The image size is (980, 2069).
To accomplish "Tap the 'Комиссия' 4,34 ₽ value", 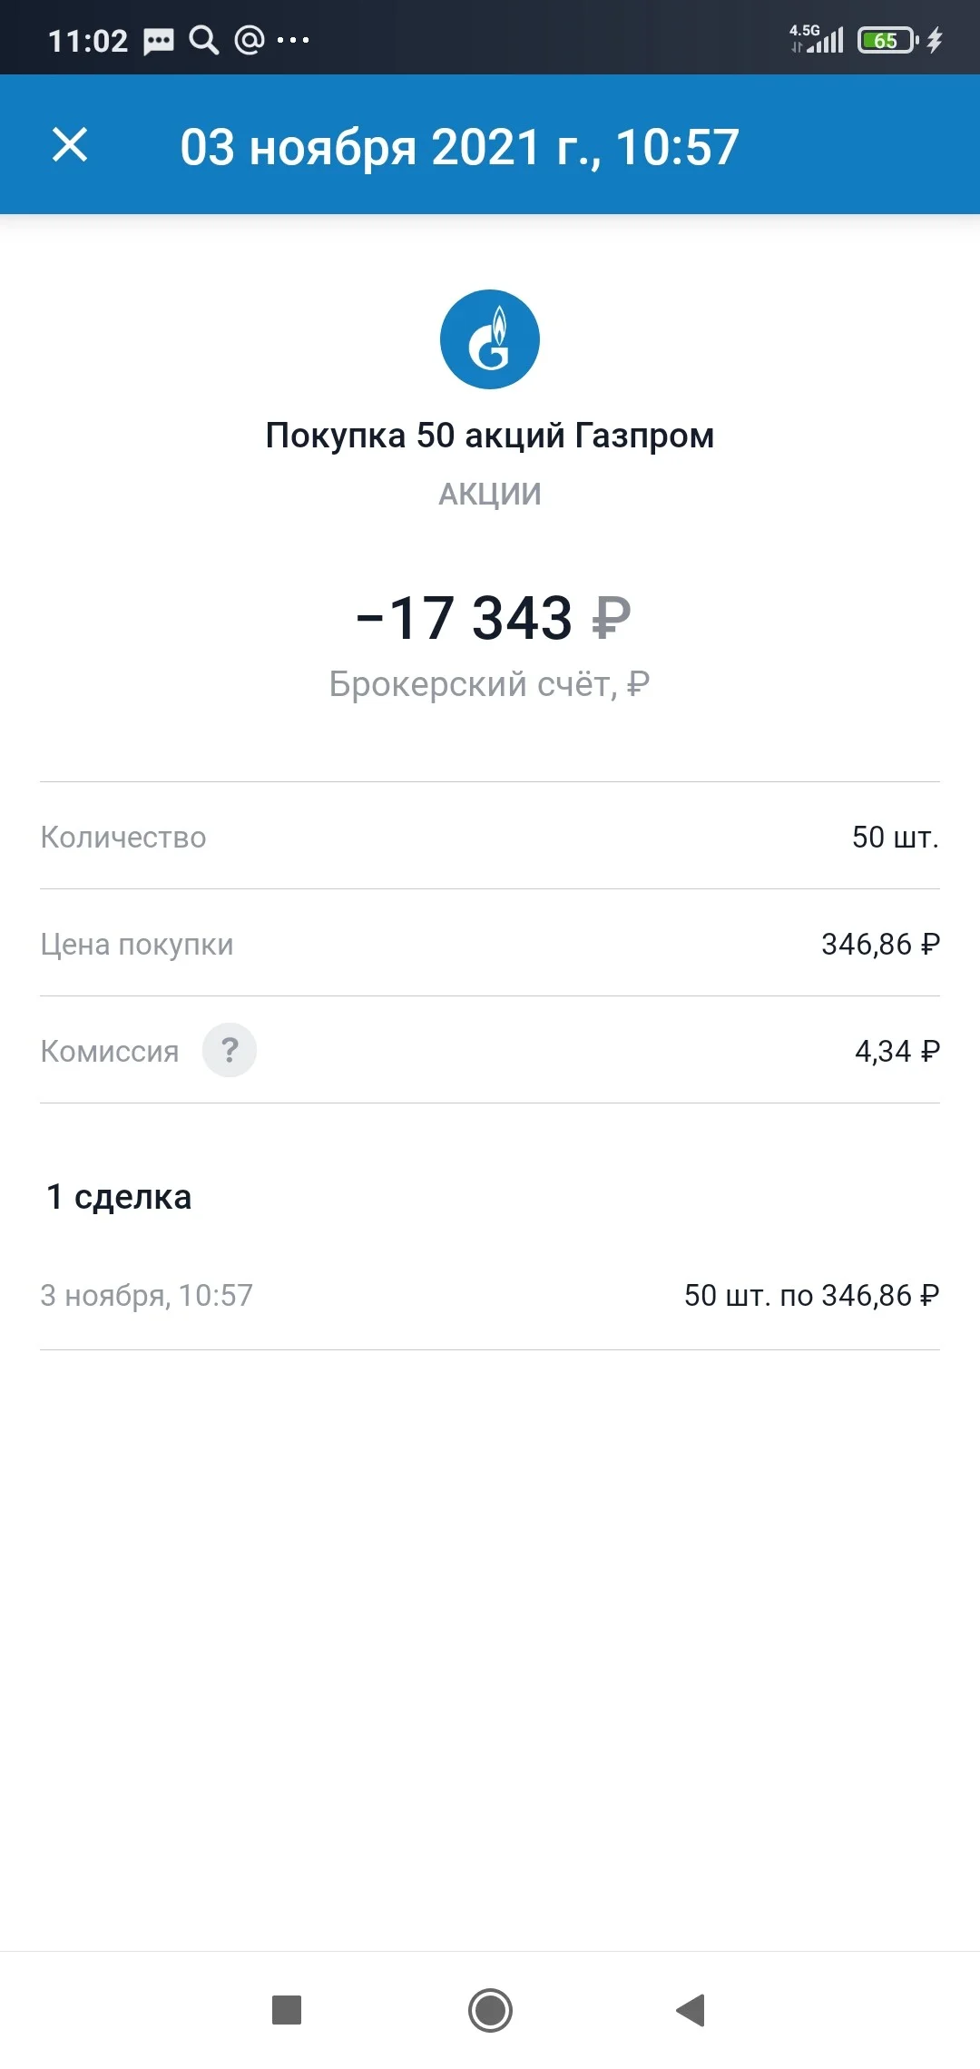I will click(897, 1051).
